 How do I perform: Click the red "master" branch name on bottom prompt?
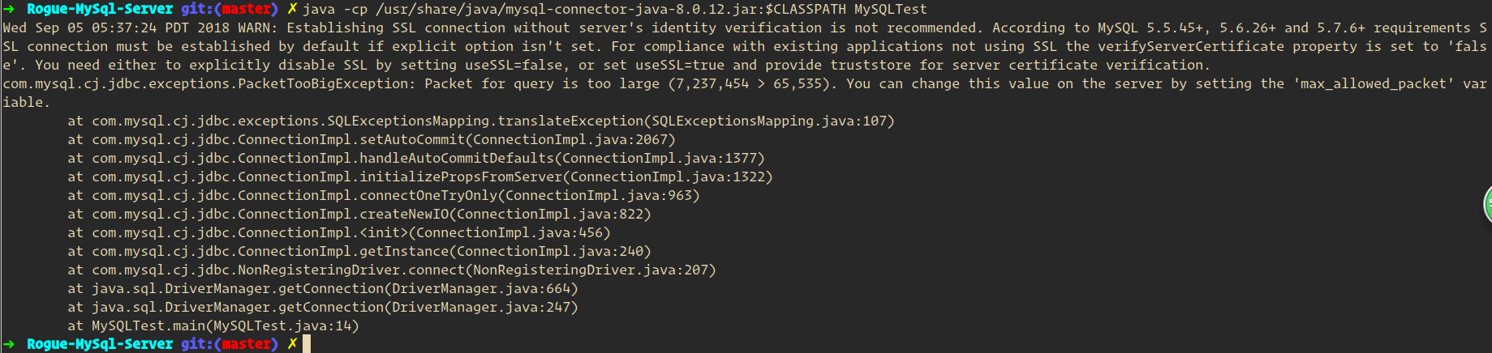(x=246, y=344)
